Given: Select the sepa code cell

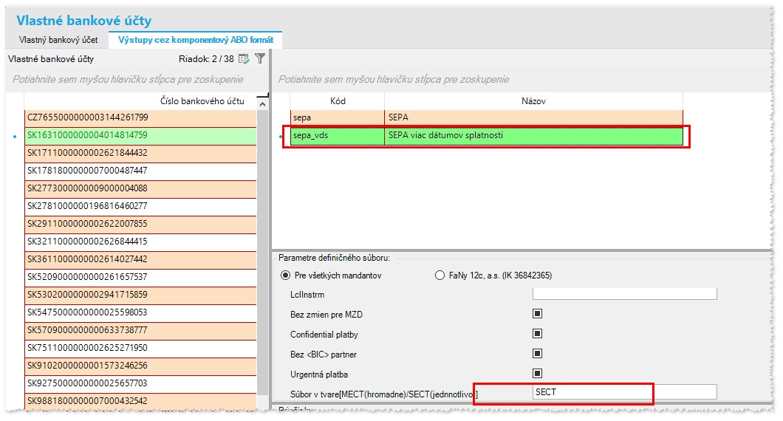Looking at the screenshot, I should [x=337, y=118].
